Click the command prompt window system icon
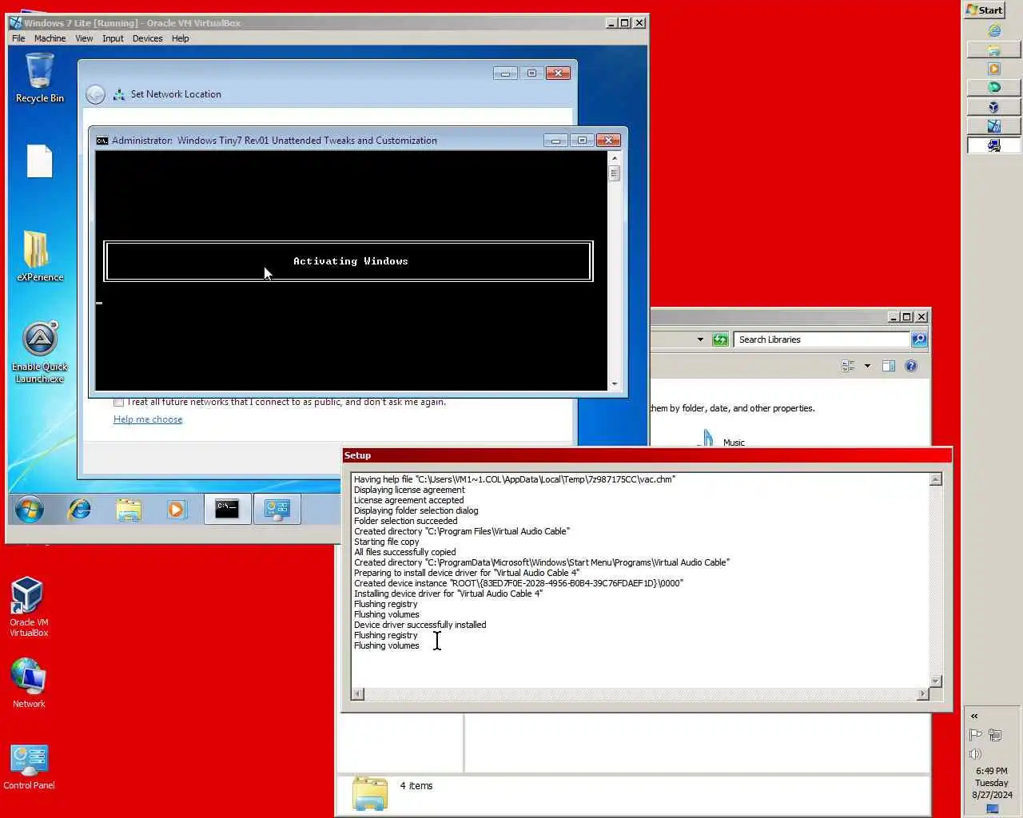Image resolution: width=1023 pixels, height=818 pixels. tap(102, 141)
